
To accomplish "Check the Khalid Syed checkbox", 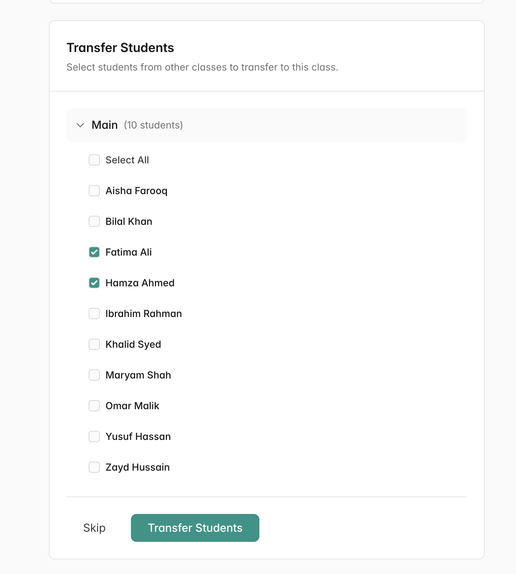I will click(x=94, y=344).
